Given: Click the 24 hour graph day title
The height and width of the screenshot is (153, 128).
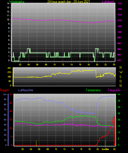Looking at the screenshot, I should 68,2.
